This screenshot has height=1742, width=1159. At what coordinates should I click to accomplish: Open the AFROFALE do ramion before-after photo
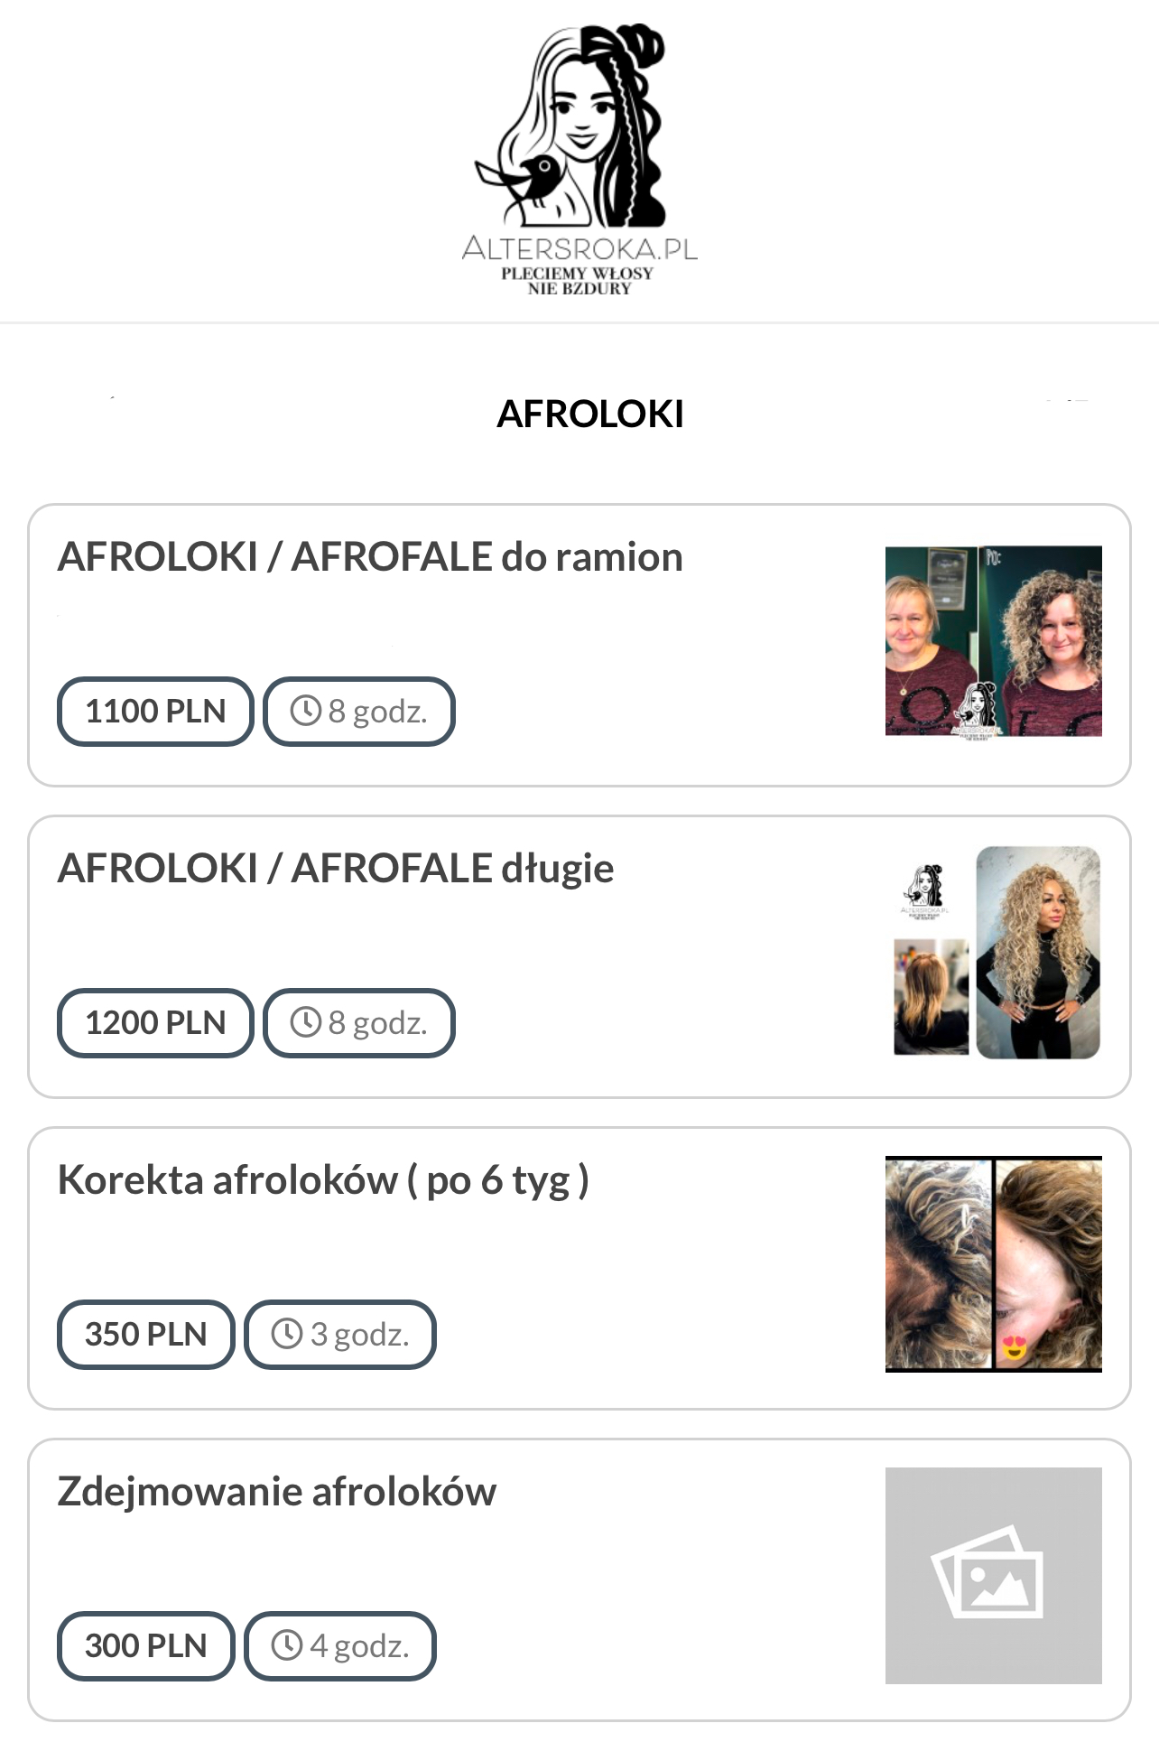coord(993,641)
